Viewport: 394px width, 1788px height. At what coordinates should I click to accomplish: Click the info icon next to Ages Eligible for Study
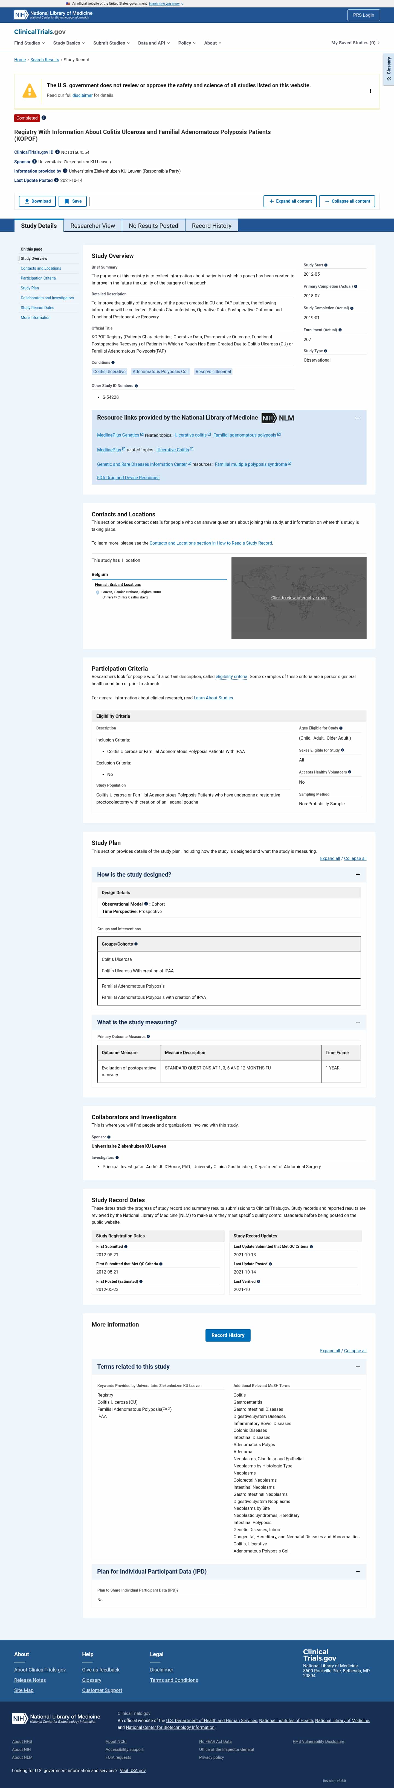(x=340, y=728)
